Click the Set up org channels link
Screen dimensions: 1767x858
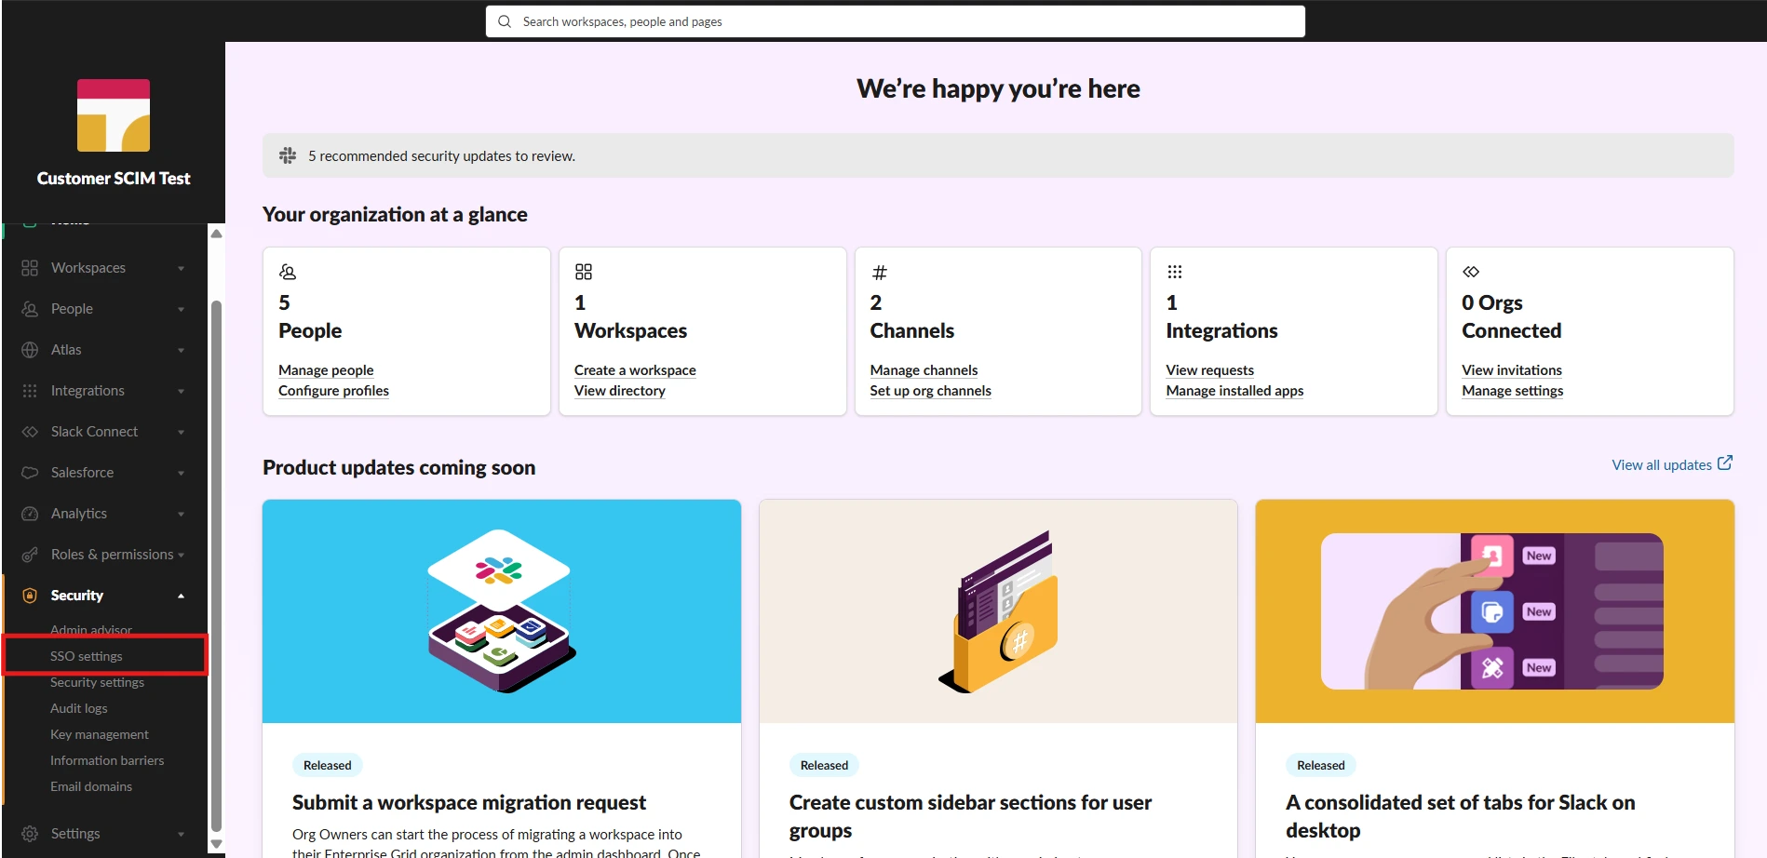tap(931, 391)
